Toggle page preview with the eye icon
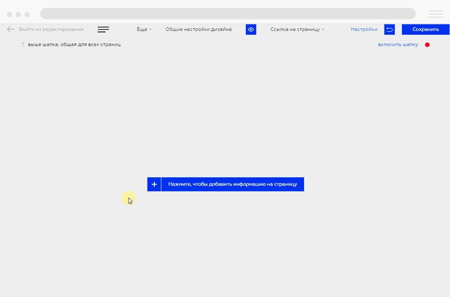450x297 pixels. point(251,29)
